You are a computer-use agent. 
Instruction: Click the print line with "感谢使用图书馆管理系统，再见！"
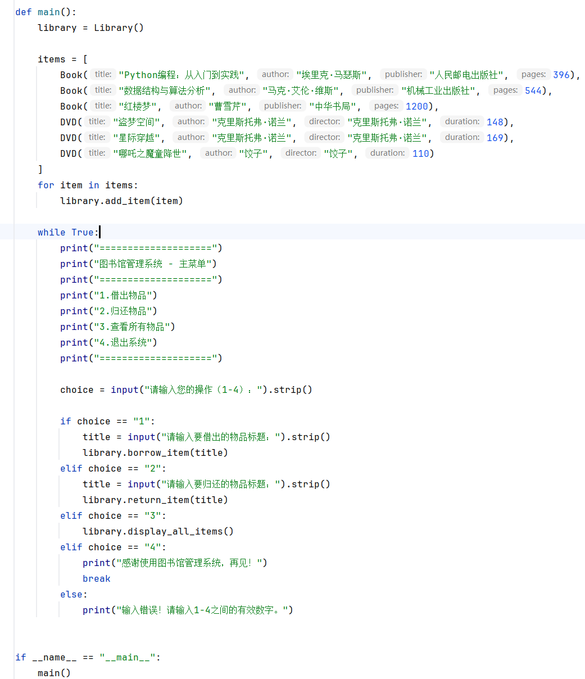pyautogui.click(x=175, y=563)
